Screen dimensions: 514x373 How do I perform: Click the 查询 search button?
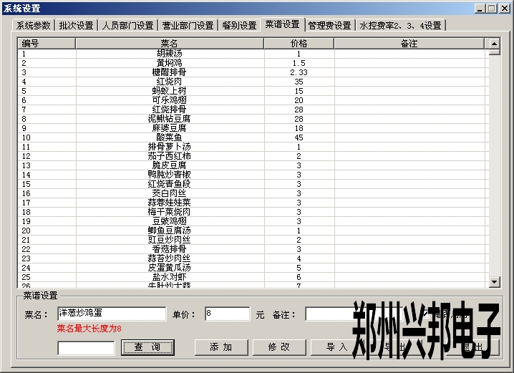coord(146,347)
